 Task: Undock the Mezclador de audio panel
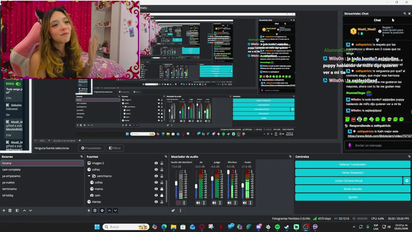(x=290, y=157)
